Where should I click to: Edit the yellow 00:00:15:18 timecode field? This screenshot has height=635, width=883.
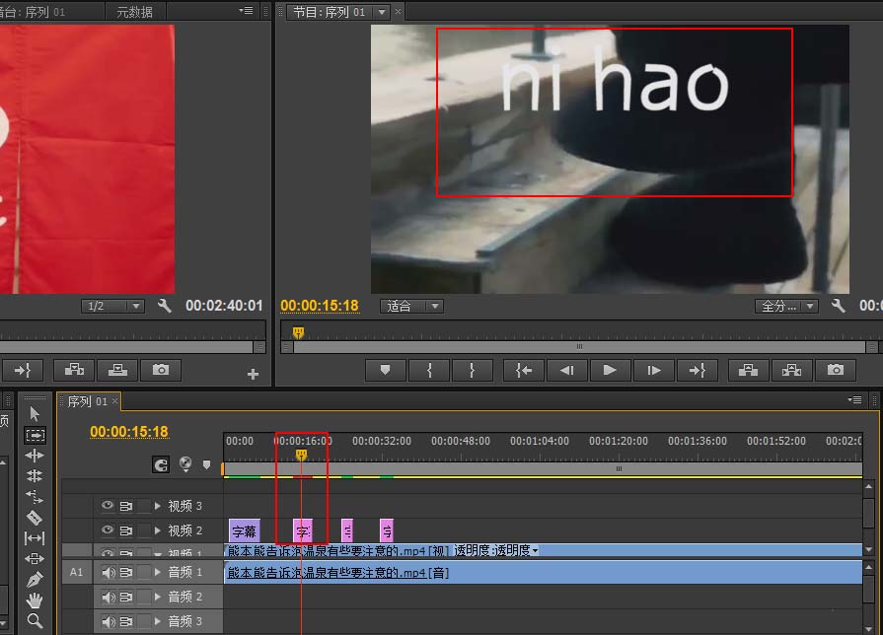click(321, 306)
